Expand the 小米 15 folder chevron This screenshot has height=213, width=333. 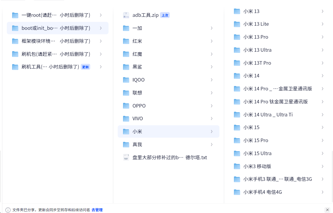[x=322, y=127]
